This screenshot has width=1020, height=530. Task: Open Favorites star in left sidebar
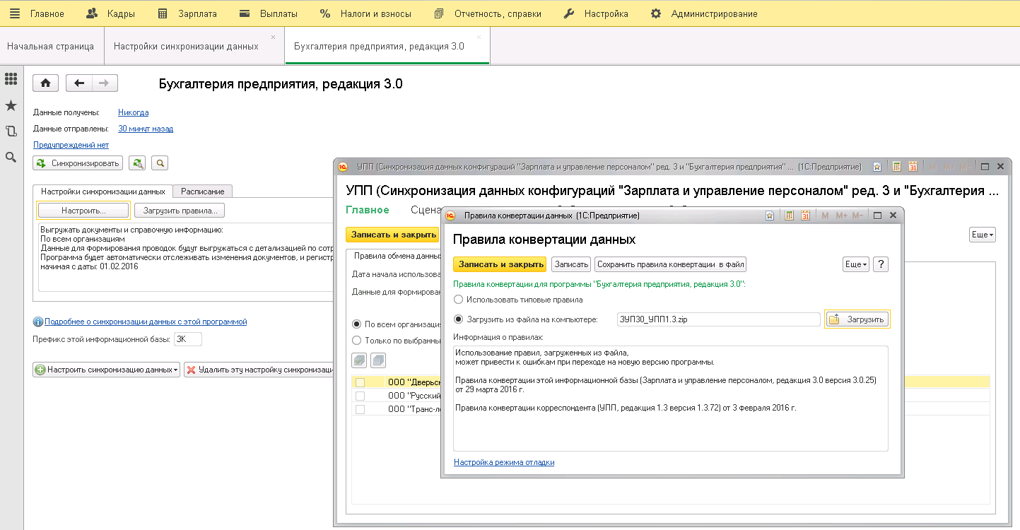pyautogui.click(x=11, y=105)
